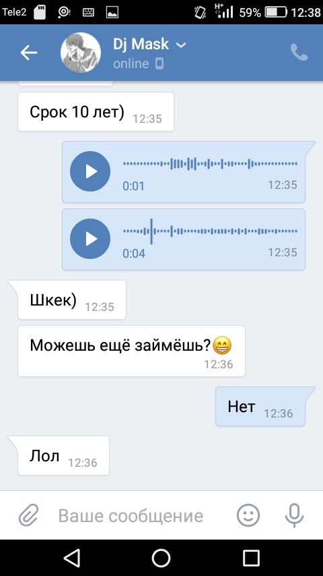Play the 0:04 voice message
This screenshot has width=323, height=576.
[x=89, y=239]
